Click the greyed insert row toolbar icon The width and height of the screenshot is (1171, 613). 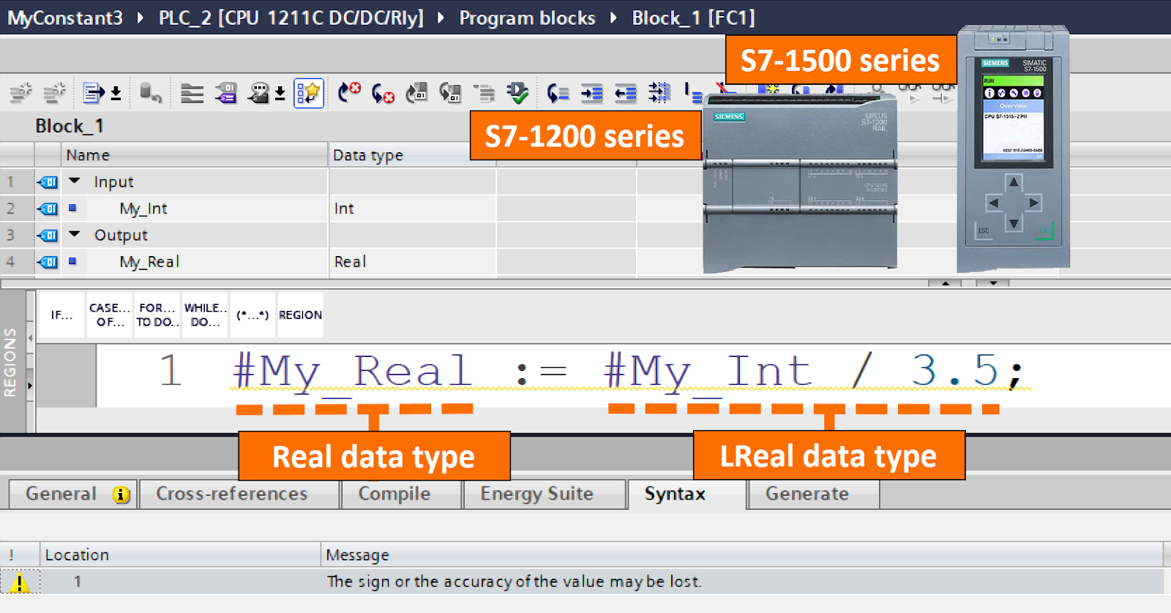point(20,93)
